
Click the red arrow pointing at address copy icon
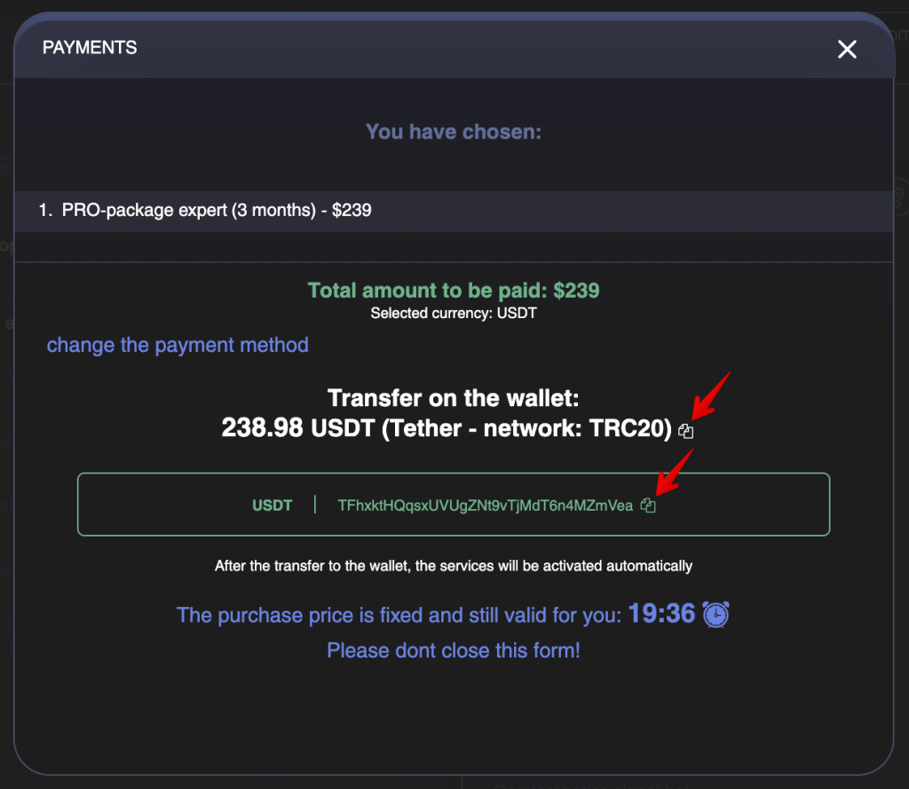pos(675,472)
